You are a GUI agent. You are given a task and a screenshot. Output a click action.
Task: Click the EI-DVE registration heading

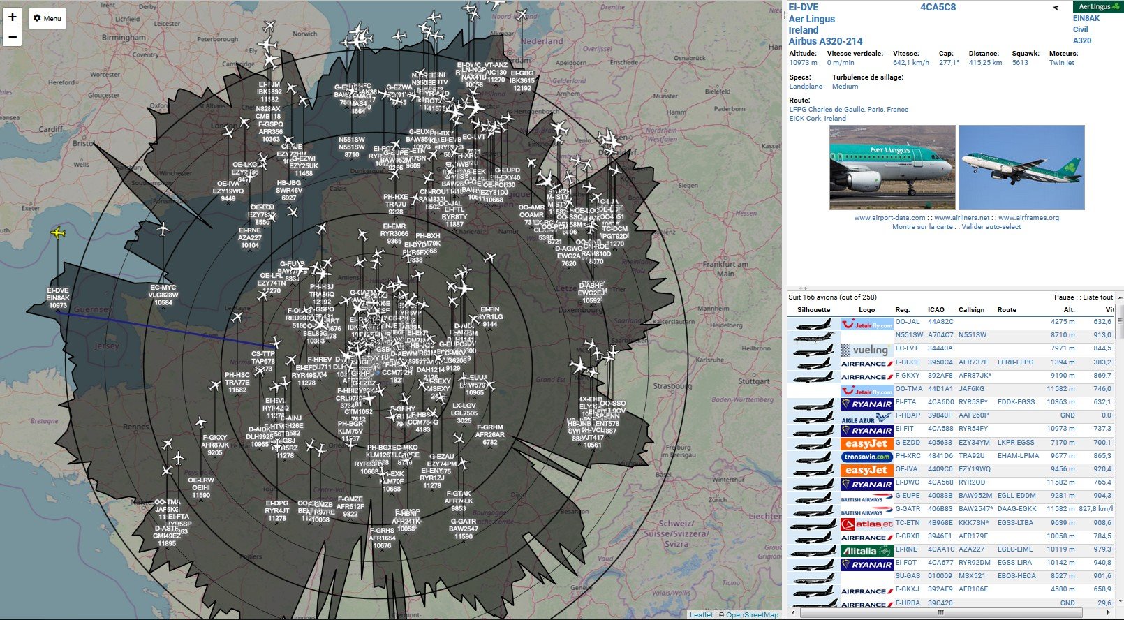[804, 8]
